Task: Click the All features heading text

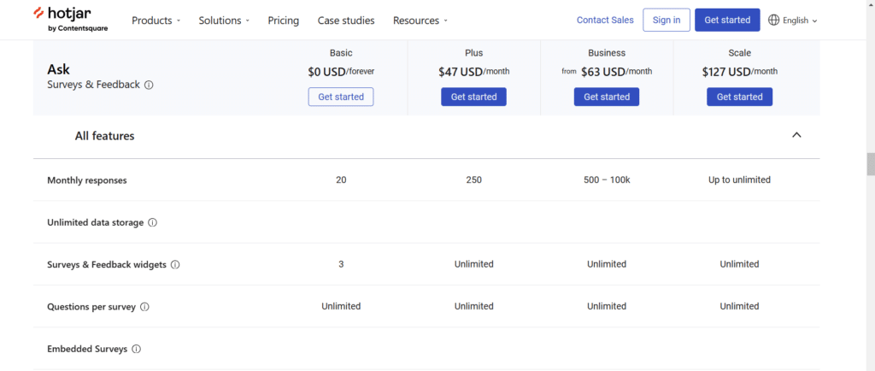Action: tap(104, 136)
